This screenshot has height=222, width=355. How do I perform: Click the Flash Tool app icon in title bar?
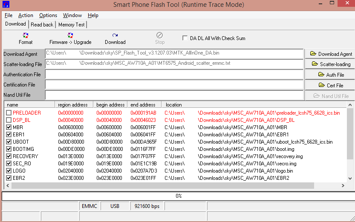[x=6, y=4]
